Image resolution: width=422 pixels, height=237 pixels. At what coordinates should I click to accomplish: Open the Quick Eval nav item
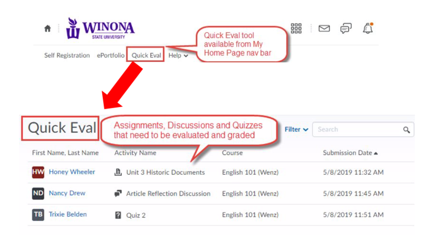146,55
